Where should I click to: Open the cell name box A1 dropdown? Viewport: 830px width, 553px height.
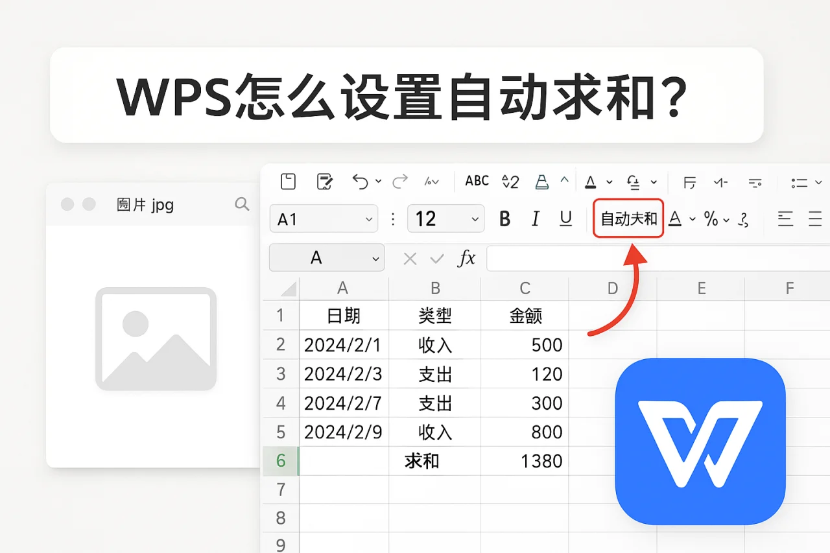[323, 218]
